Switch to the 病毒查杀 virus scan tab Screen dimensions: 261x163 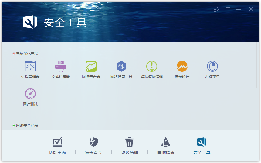(93, 146)
